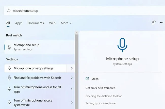Image resolution: width=165 pixels, height=109 pixels.
Task: Click the search magnifier icon
Action: click(9, 11)
